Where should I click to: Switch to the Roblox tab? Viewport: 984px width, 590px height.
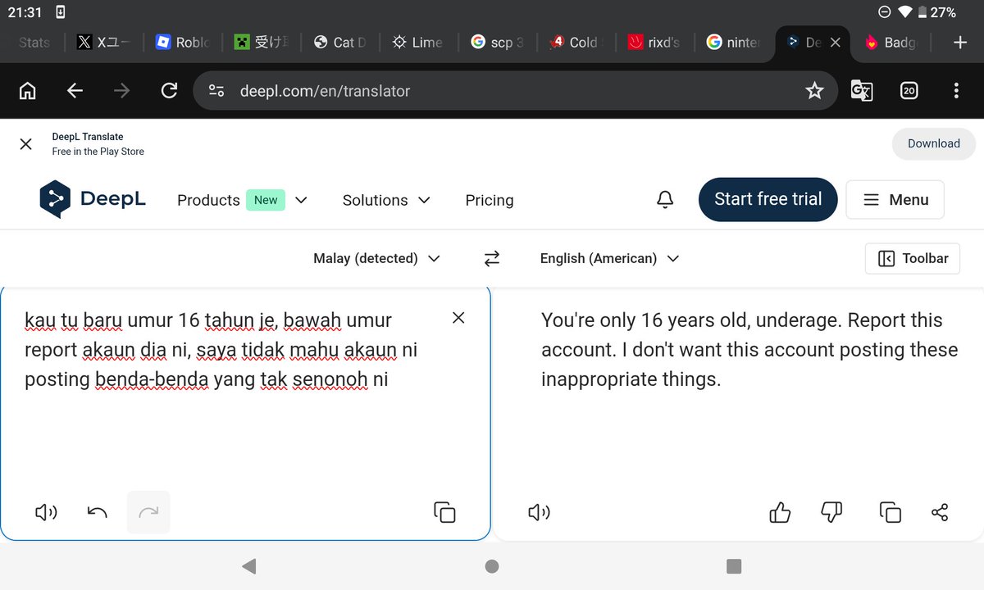[182, 42]
